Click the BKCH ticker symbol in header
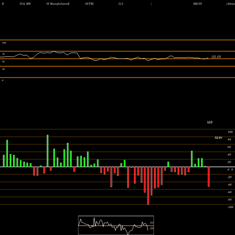 tap(197, 4)
